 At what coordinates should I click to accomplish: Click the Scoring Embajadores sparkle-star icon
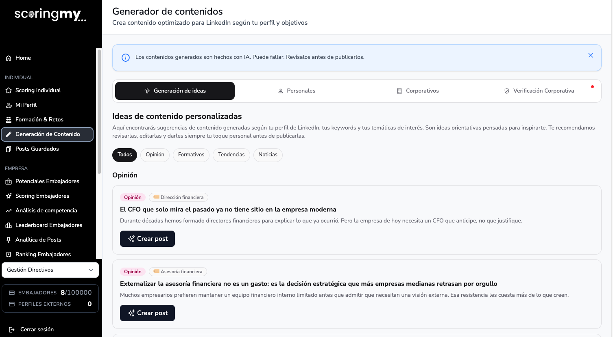pos(9,196)
